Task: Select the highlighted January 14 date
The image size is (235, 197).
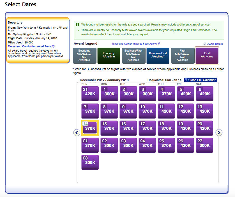Action: click(90, 128)
